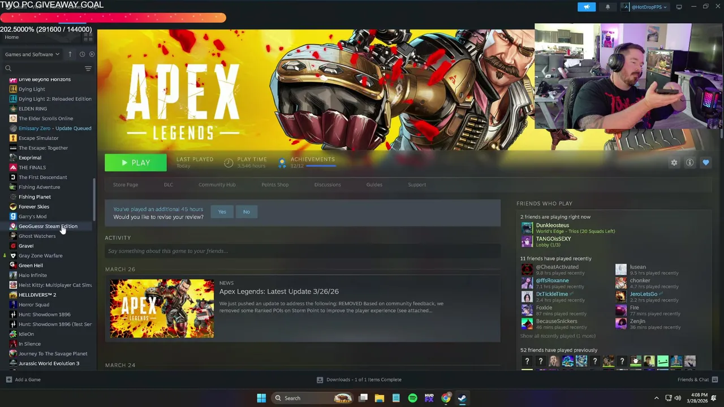The image size is (724, 407).
Task: Open the advanced filter options icon
Action: tap(88, 68)
